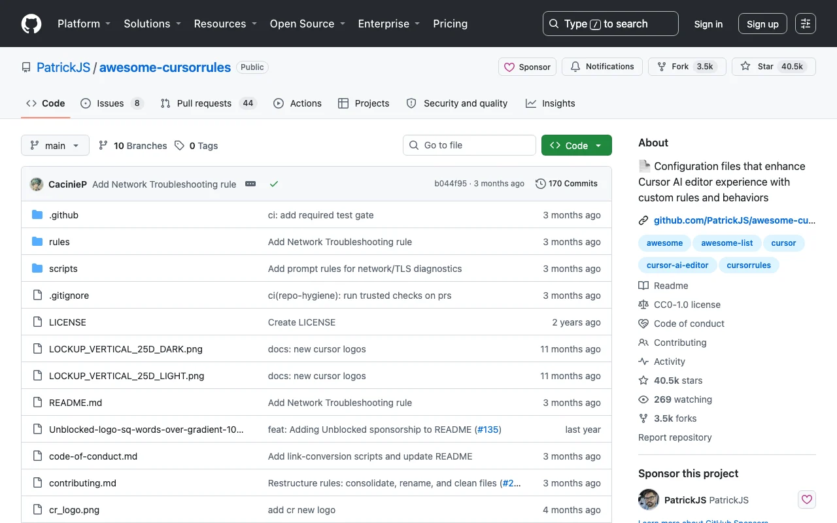The image size is (837, 523).
Task: Click the .github folder icon
Action: [37, 215]
